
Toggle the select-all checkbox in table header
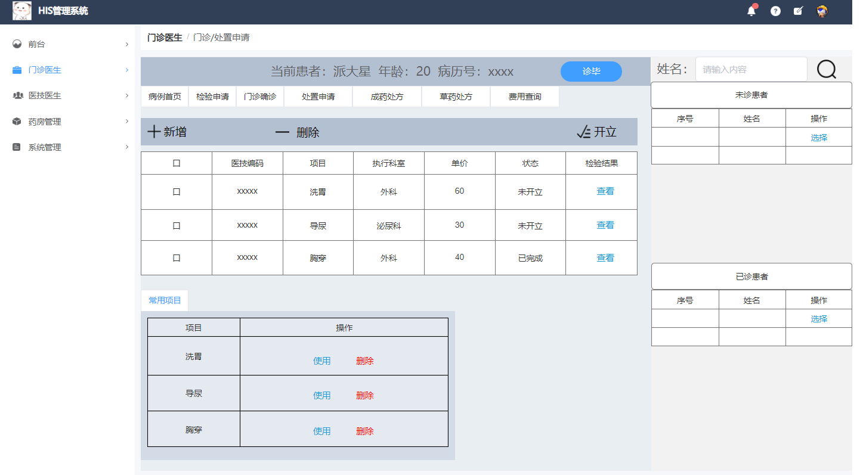pos(177,163)
